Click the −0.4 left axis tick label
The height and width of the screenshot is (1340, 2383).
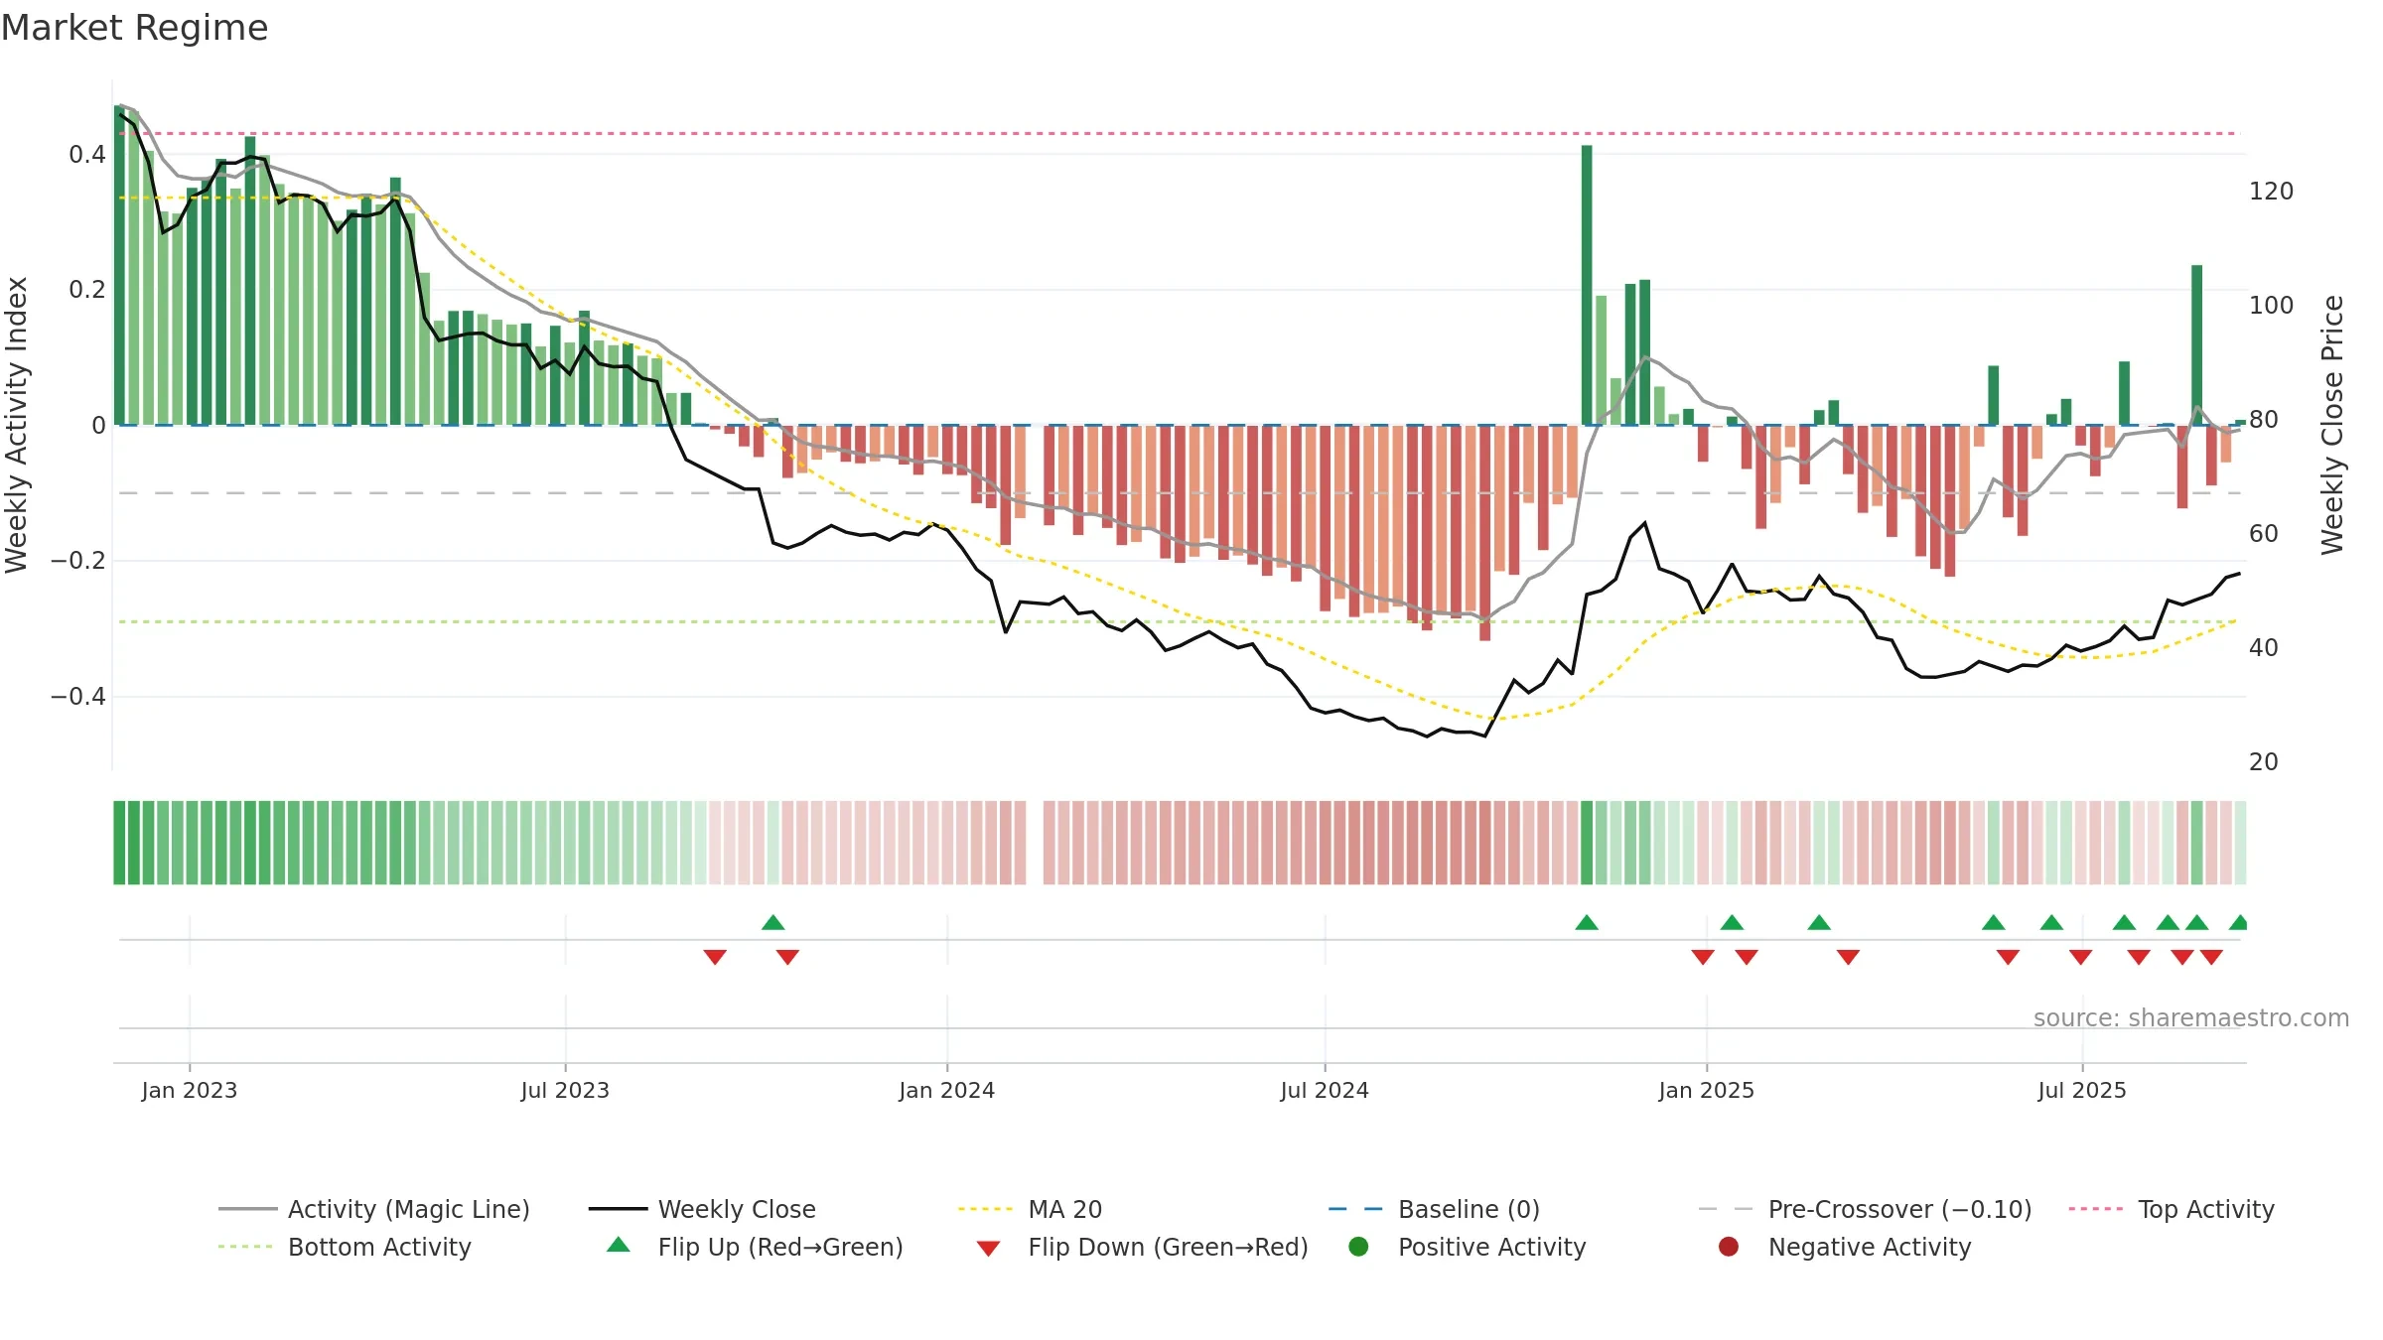(x=78, y=697)
